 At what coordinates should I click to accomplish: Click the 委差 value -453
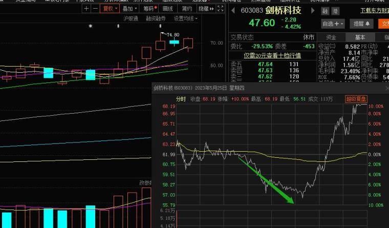(x=309, y=47)
